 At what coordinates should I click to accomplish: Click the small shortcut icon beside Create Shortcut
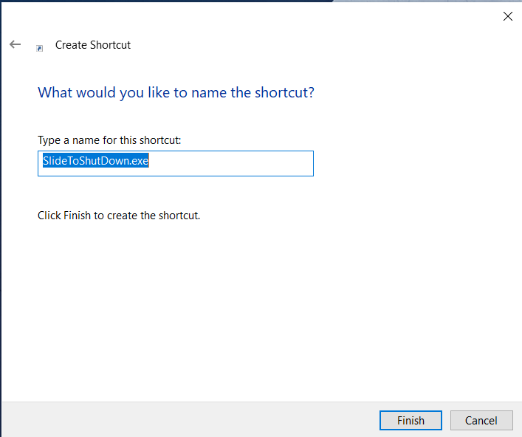click(x=40, y=48)
